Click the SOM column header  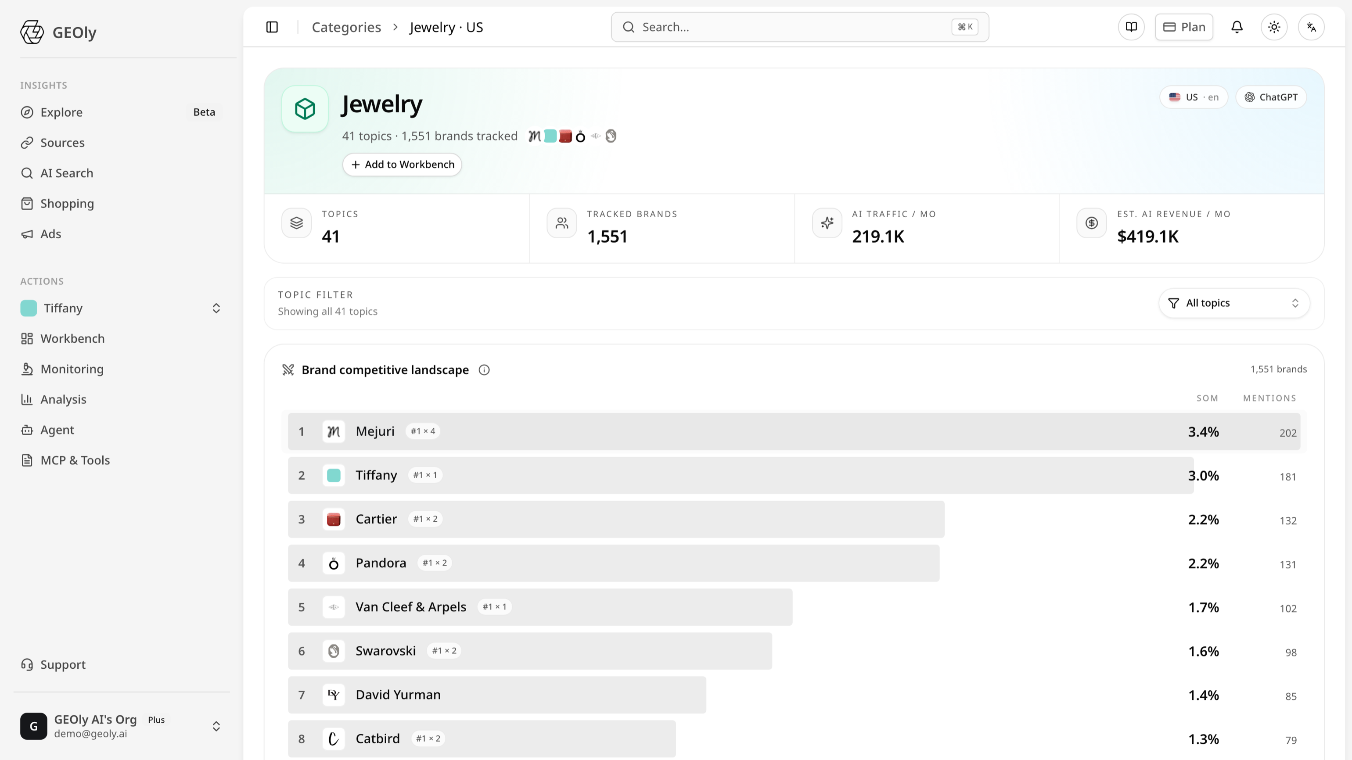click(1207, 398)
